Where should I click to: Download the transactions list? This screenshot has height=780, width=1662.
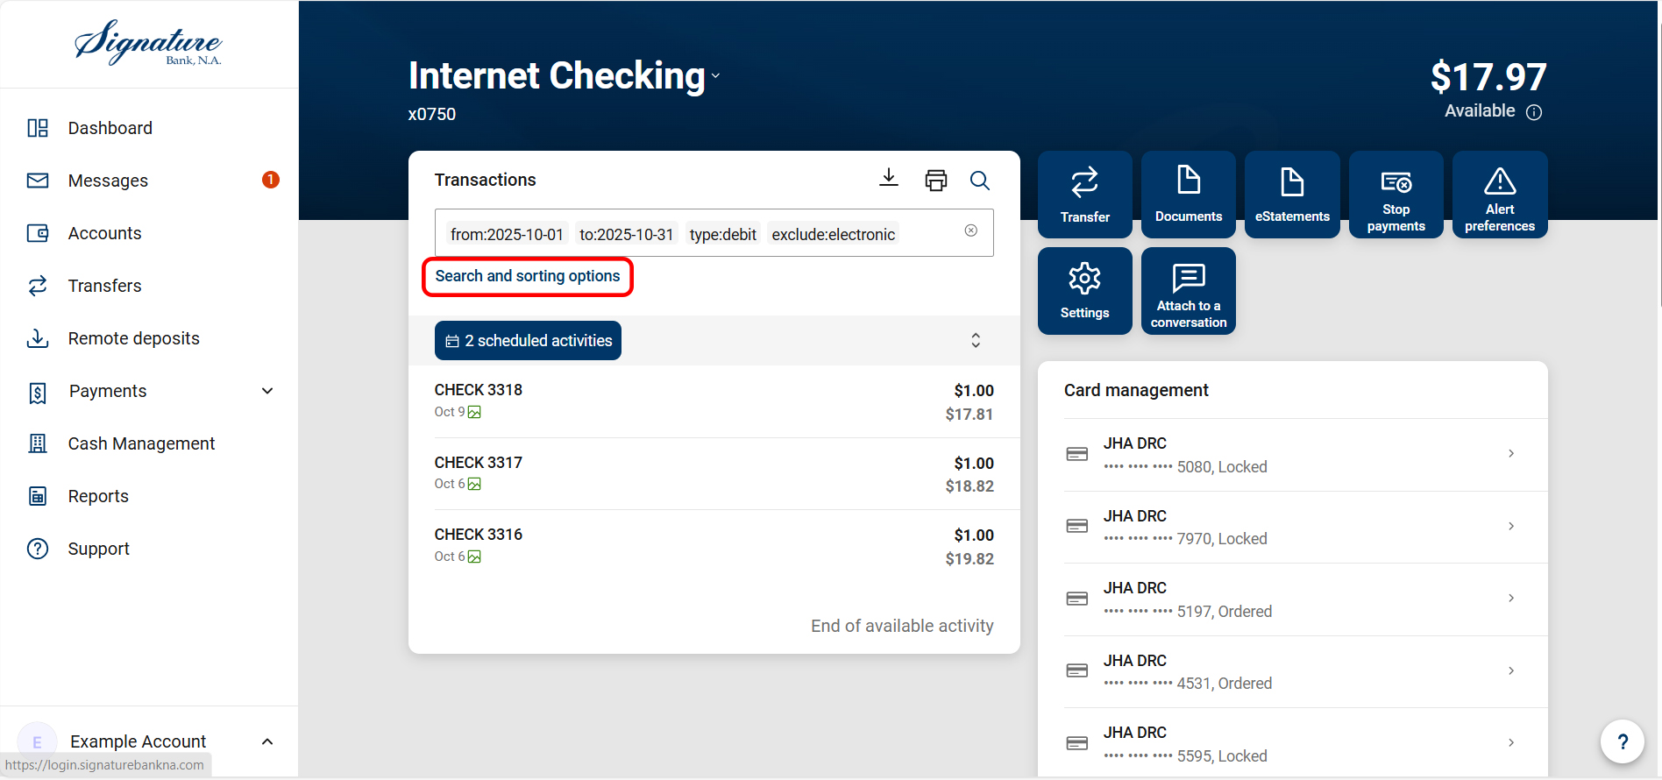pos(888,179)
